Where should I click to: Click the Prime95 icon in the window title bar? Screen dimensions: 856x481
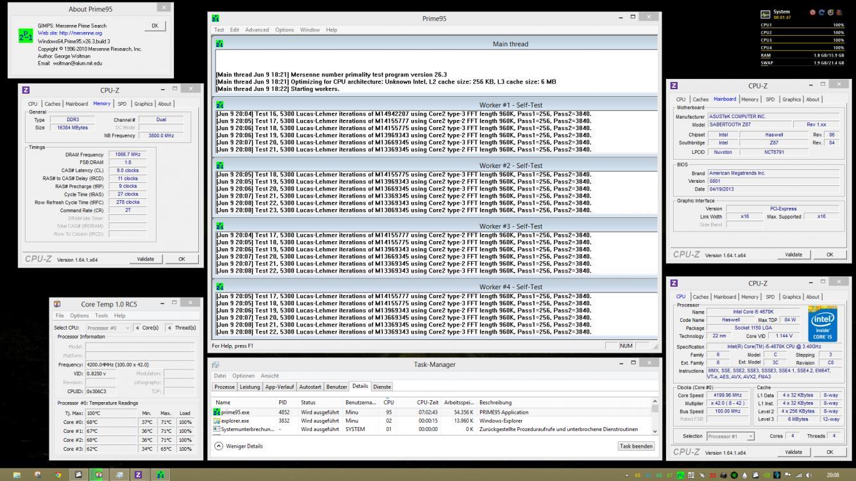216,19
